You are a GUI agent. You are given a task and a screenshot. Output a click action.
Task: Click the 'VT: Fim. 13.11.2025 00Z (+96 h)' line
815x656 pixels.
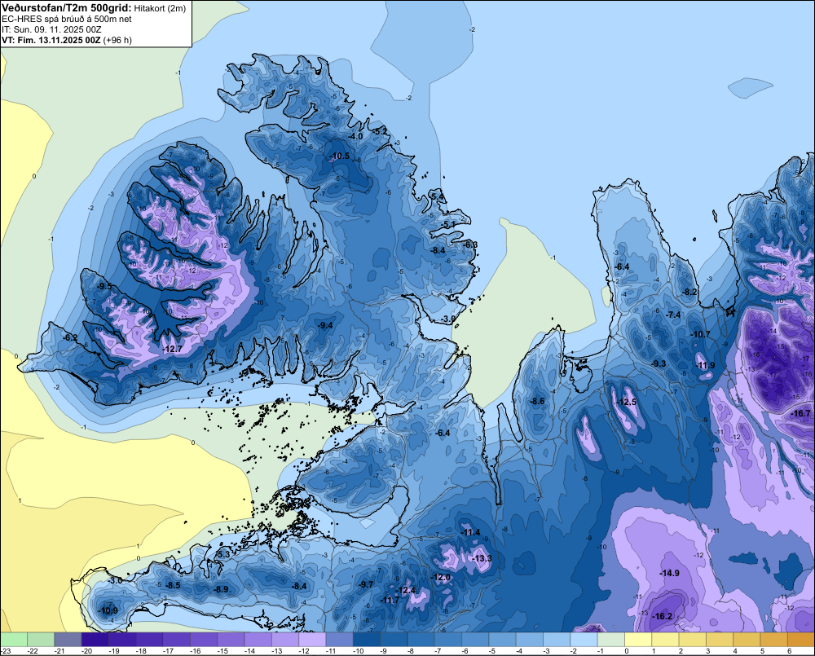coord(67,40)
